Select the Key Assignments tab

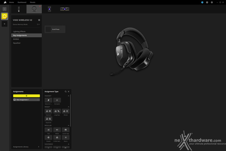[27, 35]
